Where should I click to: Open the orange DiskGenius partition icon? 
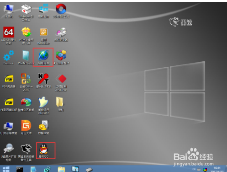26,128
